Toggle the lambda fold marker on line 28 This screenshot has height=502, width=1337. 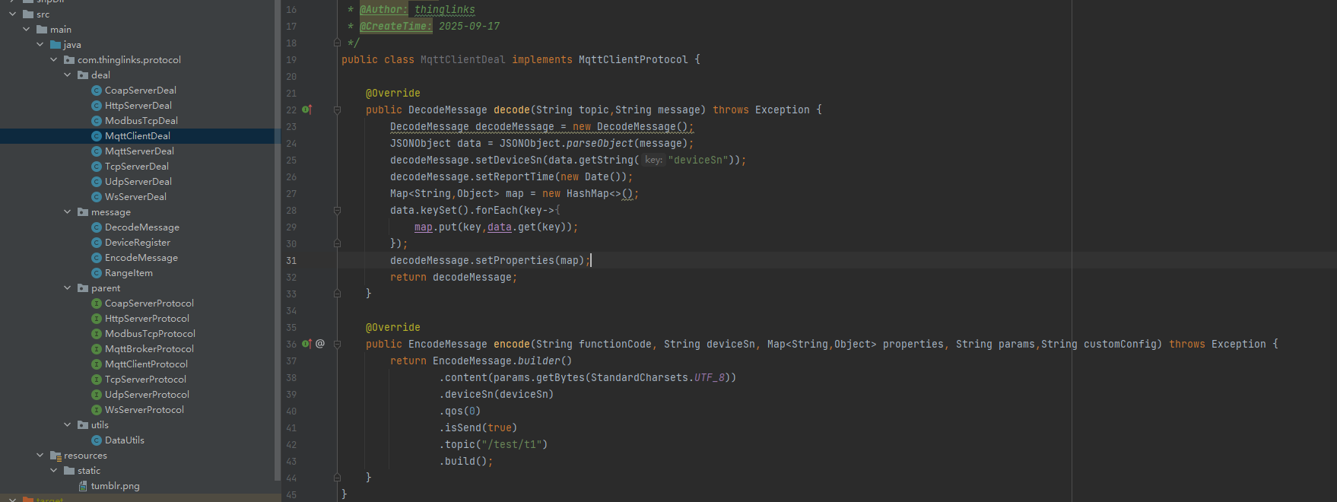click(337, 210)
